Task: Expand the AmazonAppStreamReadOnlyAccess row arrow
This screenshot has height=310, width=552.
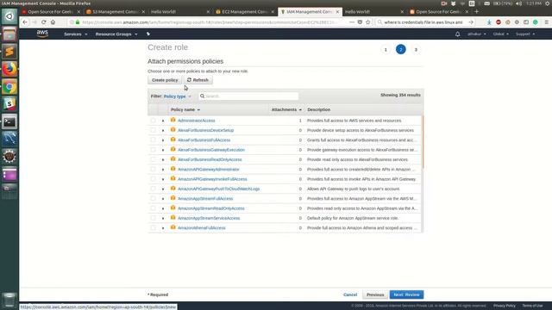Action: (x=163, y=208)
